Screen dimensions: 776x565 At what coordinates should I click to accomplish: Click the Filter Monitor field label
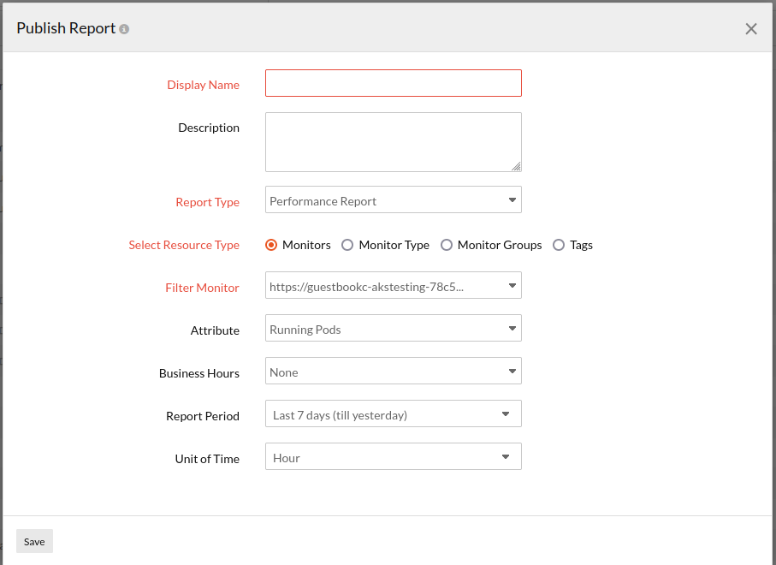202,288
